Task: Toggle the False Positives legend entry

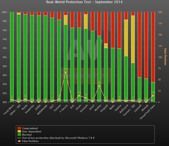Action: coord(28,141)
